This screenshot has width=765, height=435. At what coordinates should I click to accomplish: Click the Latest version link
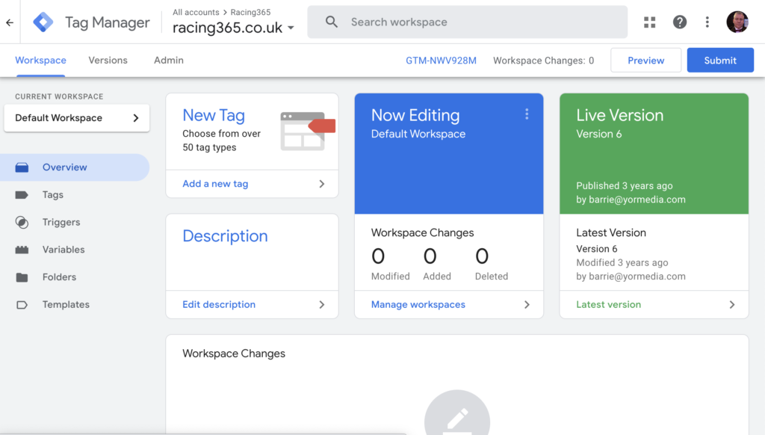(x=608, y=305)
